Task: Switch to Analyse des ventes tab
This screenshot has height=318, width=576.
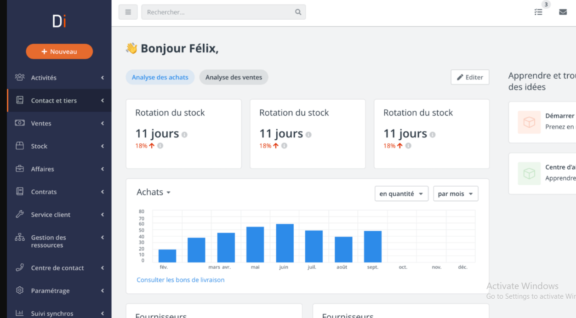Action: [x=234, y=77]
